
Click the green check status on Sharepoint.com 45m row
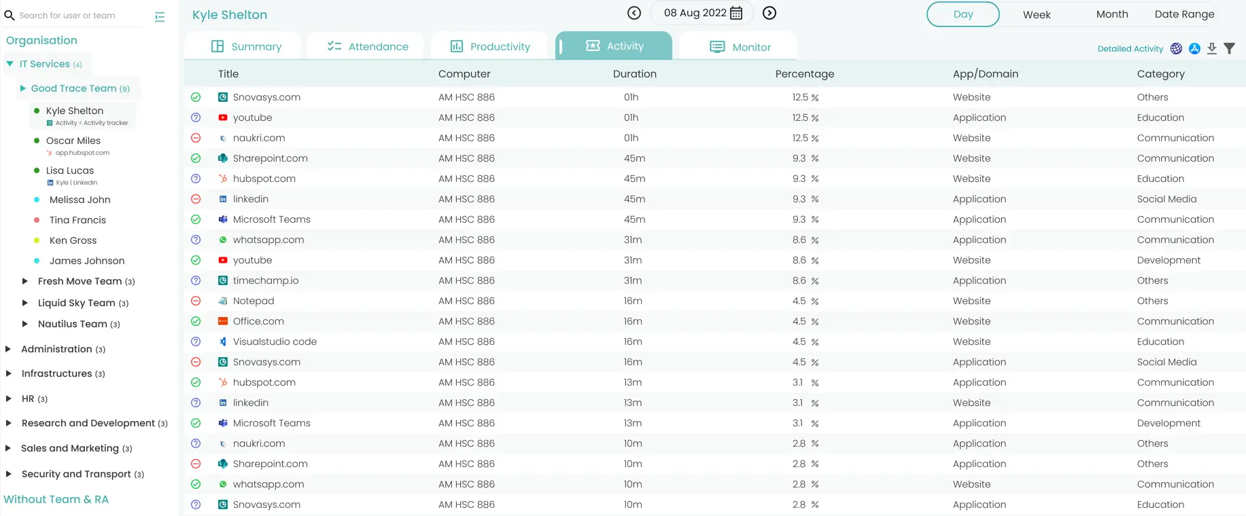coord(196,158)
